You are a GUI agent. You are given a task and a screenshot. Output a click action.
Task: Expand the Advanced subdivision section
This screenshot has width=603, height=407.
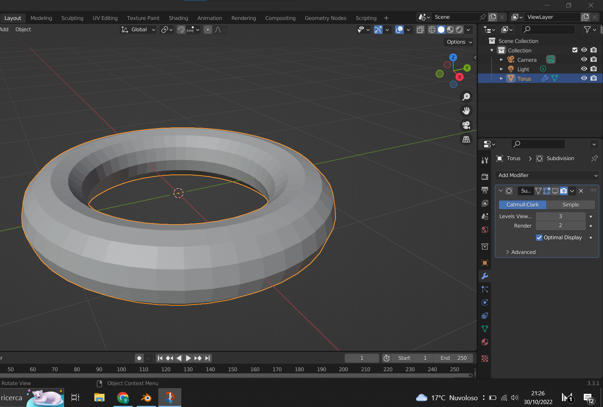tap(520, 252)
